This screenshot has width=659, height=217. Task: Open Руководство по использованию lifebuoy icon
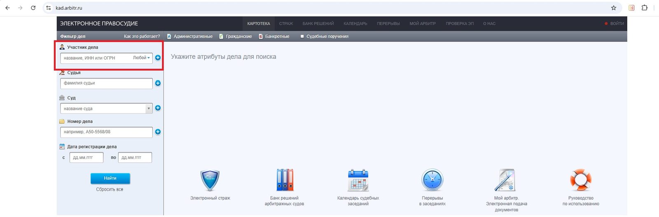(x=581, y=180)
